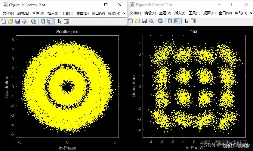Maximize the Figure 2 window
The image size is (253, 151).
click(233, 5)
